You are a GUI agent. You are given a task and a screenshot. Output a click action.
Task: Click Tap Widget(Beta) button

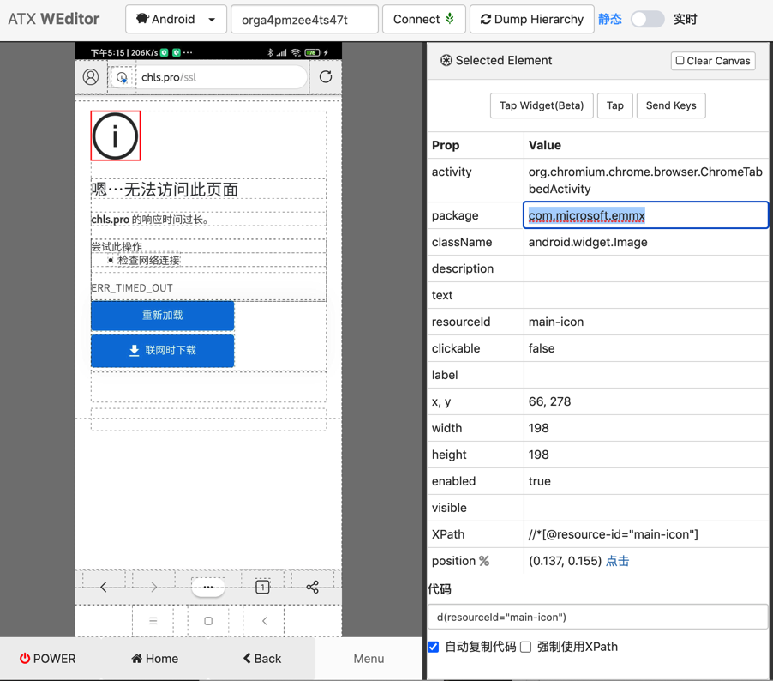542,105
